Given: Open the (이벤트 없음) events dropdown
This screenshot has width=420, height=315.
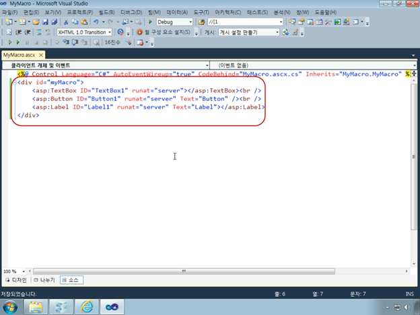Looking at the screenshot, I should coord(313,65).
